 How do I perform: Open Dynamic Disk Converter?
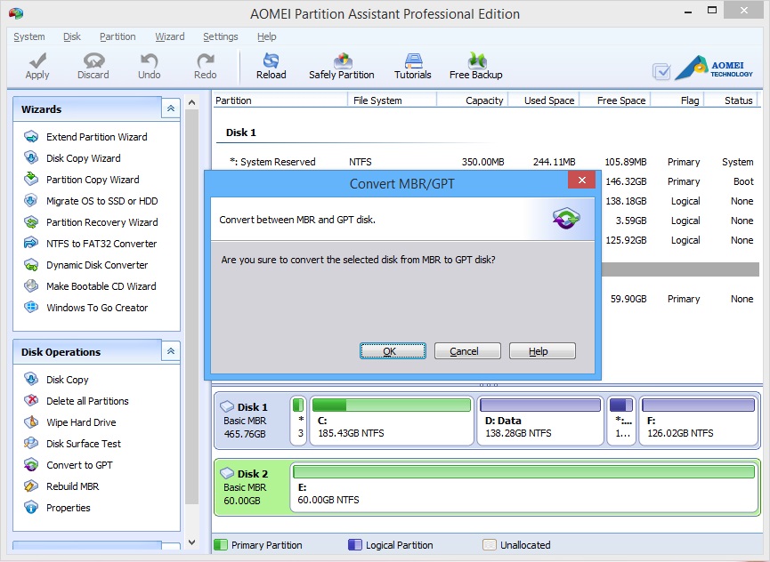click(x=97, y=265)
